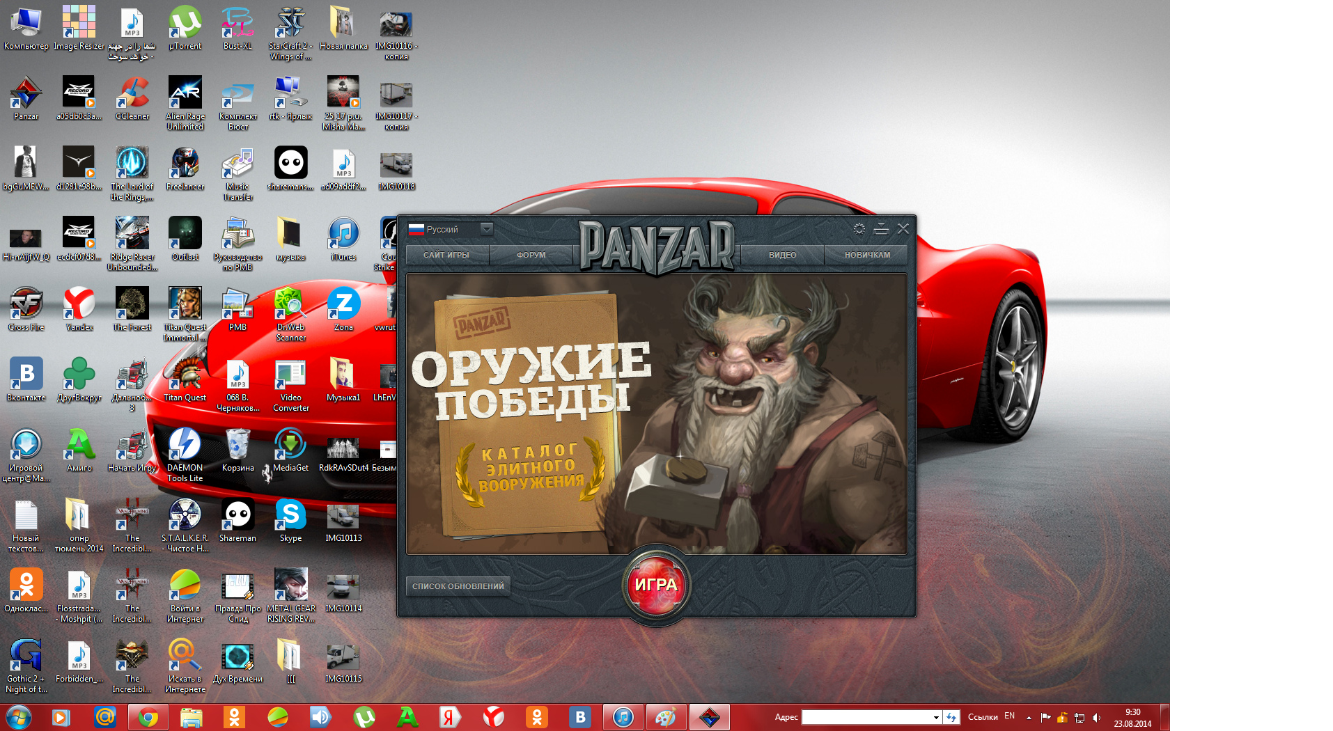Select the Bust-XL desktop icon
Image resolution: width=1333 pixels, height=731 pixels.
click(x=237, y=29)
